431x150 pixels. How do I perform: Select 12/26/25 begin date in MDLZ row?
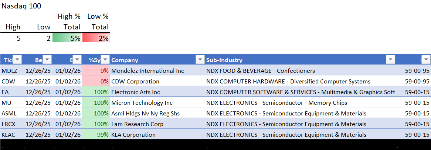pos(38,71)
